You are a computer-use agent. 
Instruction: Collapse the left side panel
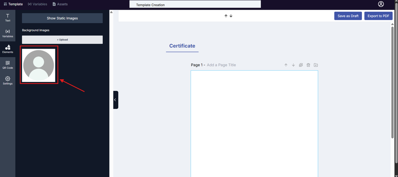pyautogui.click(x=115, y=100)
